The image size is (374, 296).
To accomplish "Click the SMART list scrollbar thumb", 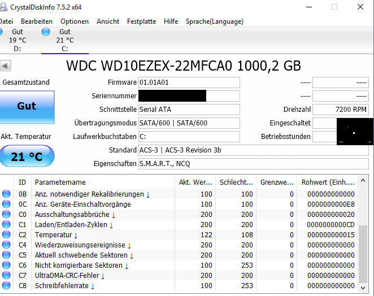I will tap(363, 254).
